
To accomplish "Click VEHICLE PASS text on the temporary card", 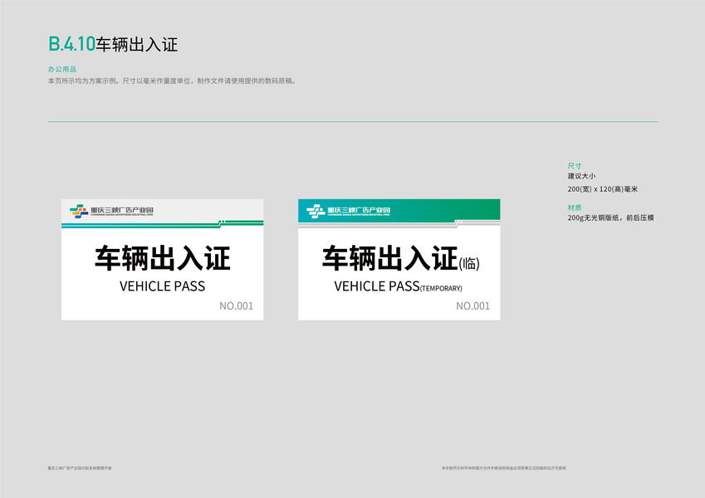I will point(377,286).
